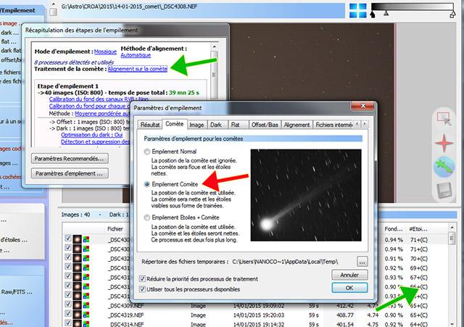Open the Alignement sur la comète link

point(138,69)
